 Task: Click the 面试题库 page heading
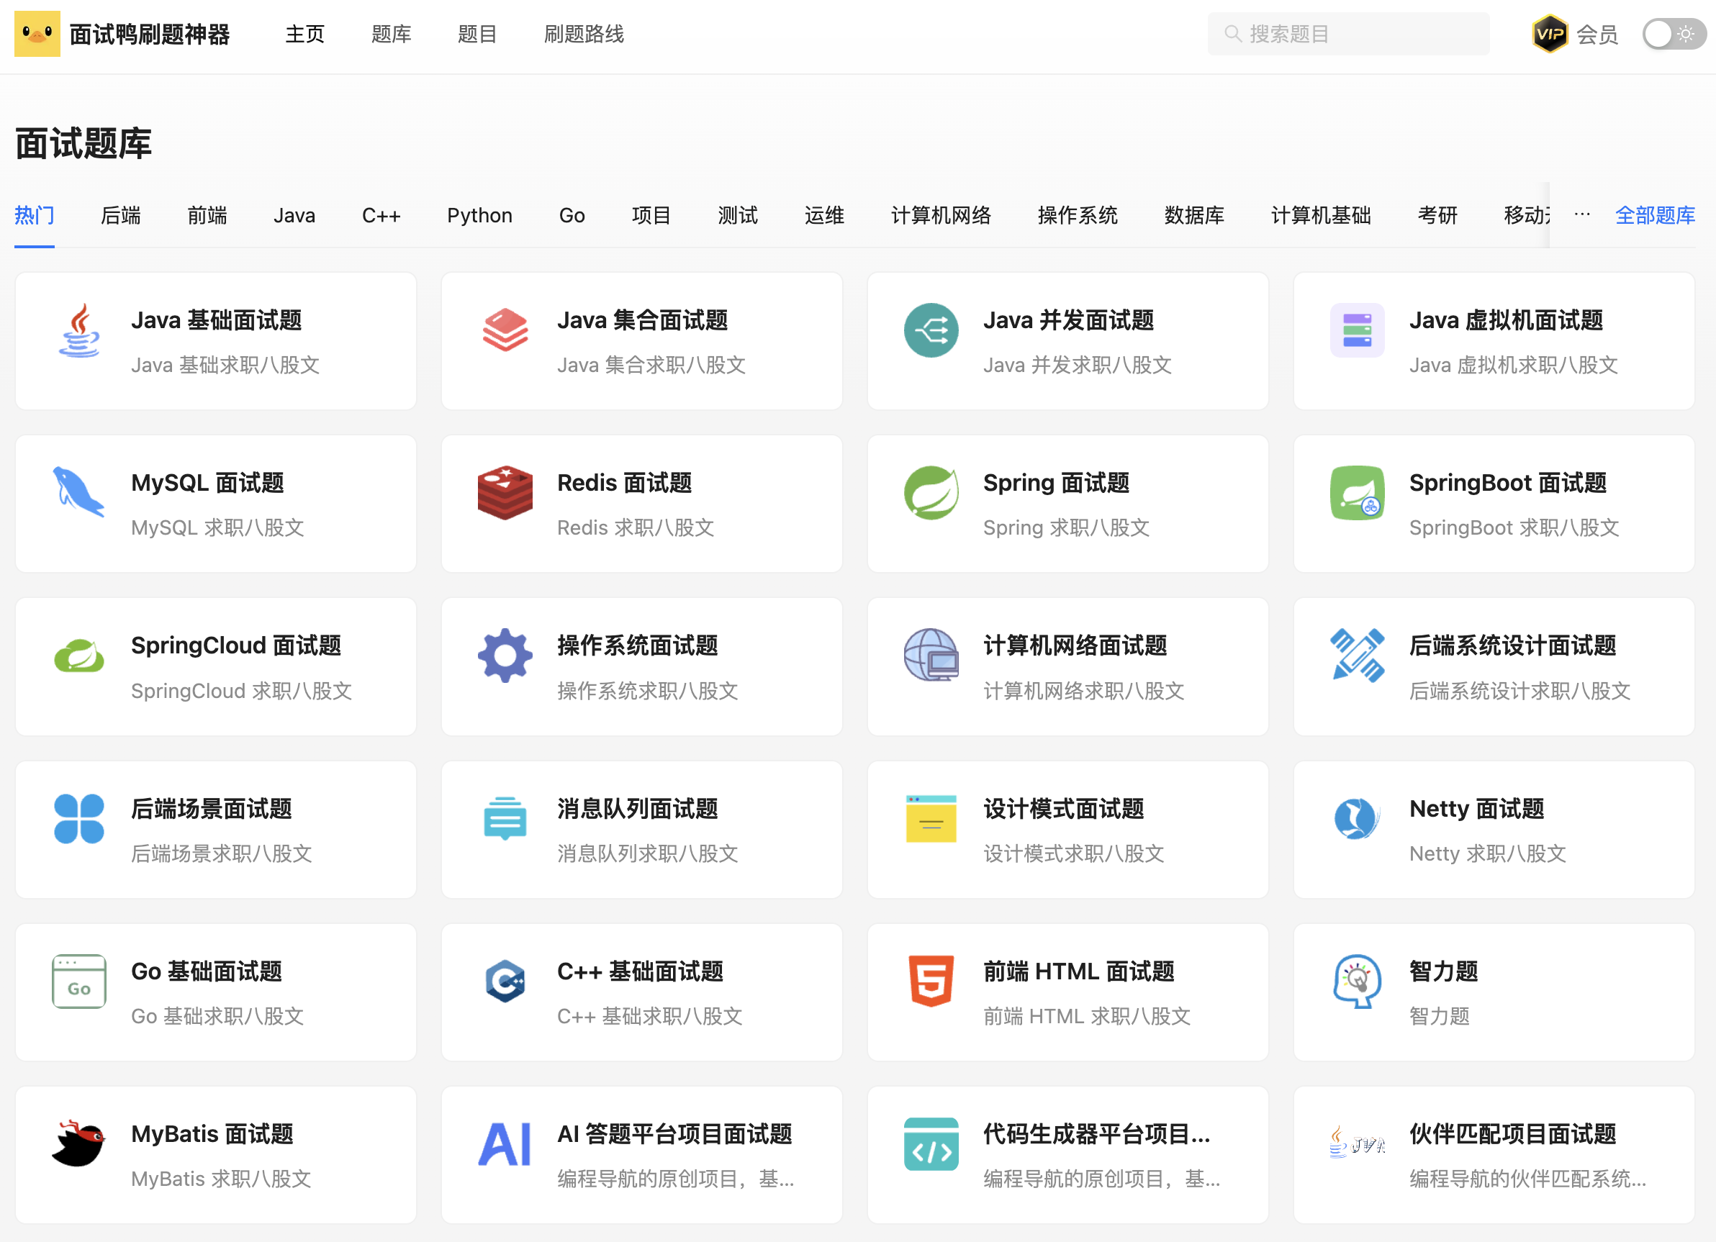pyautogui.click(x=83, y=144)
